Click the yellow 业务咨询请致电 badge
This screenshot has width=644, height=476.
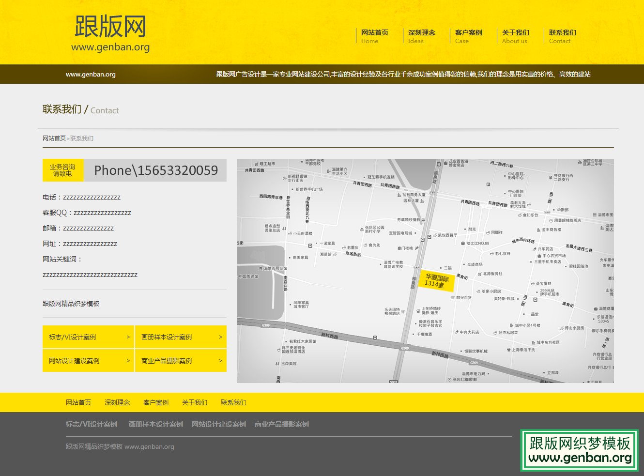[x=63, y=170]
